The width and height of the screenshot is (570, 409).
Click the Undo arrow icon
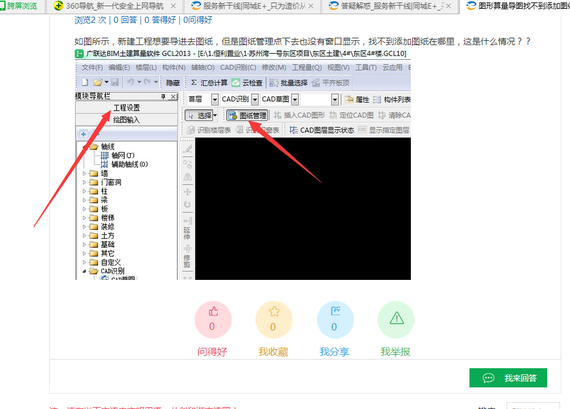pyautogui.click(x=131, y=82)
